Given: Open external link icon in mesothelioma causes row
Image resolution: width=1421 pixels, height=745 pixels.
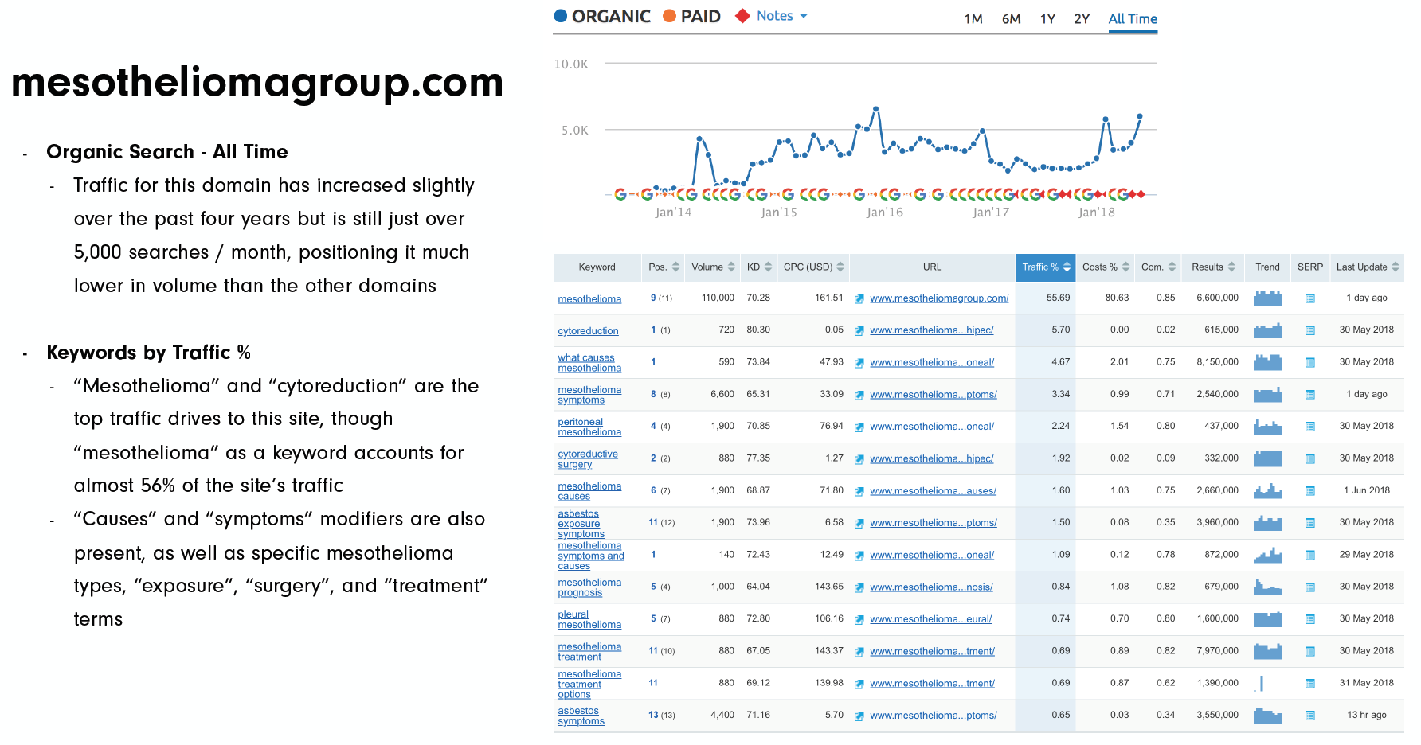Looking at the screenshot, I should click(x=859, y=492).
